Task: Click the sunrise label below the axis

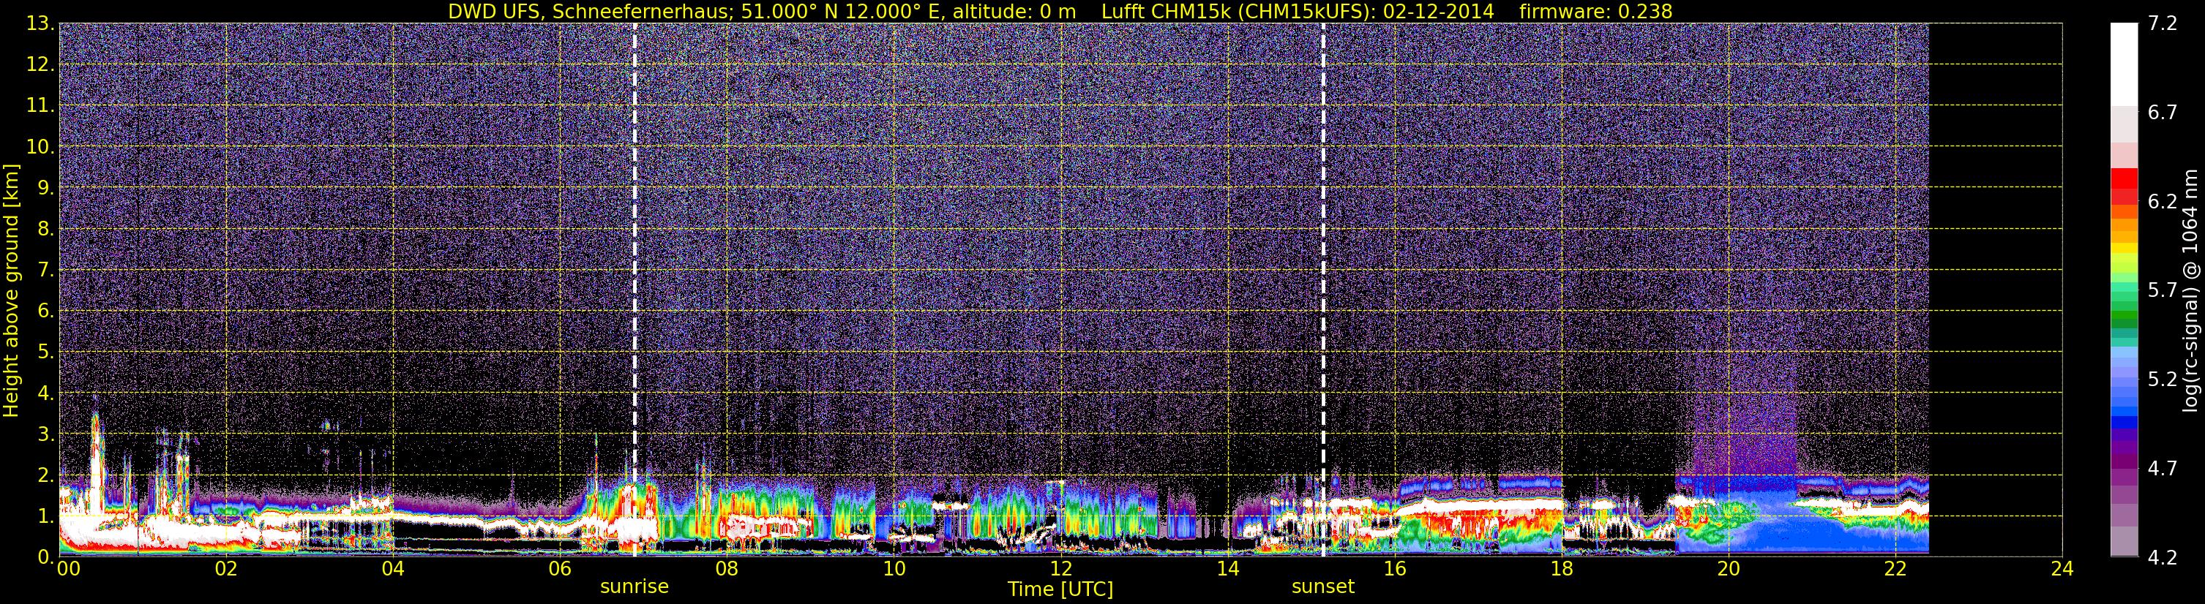Action: click(x=634, y=587)
